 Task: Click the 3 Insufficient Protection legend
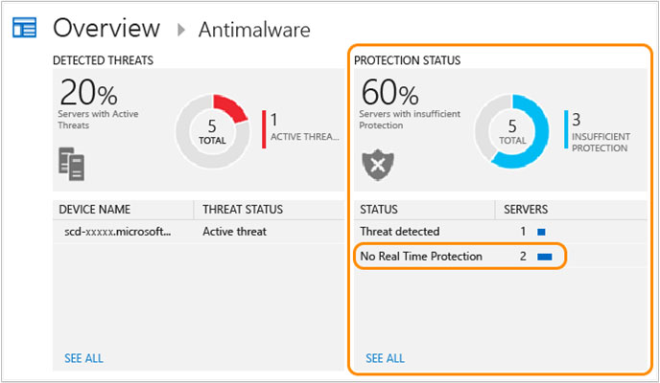(x=598, y=131)
